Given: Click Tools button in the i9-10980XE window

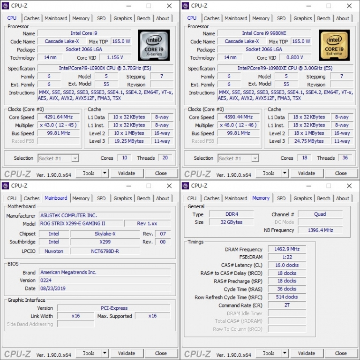Looking at the screenshot, I should click(x=269, y=173).
